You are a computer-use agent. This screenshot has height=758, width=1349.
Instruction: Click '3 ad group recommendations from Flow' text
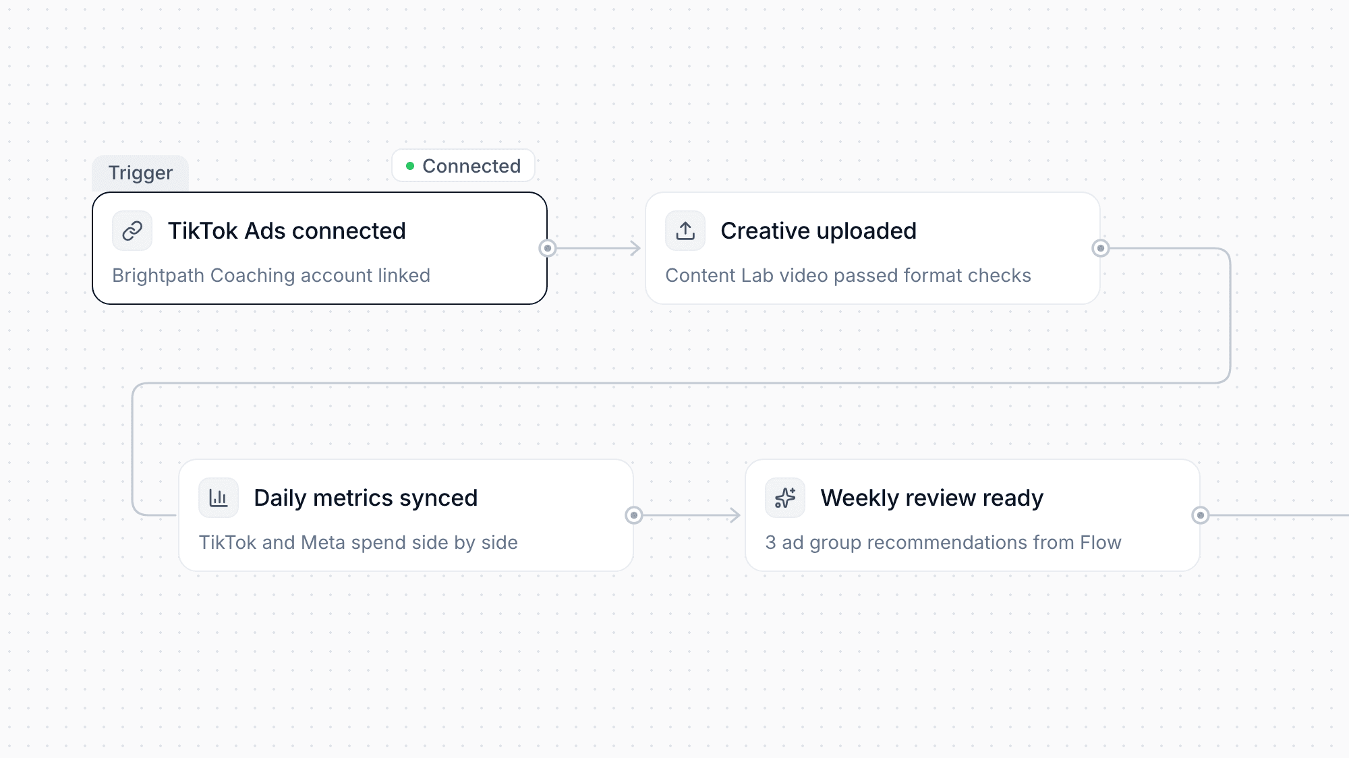943,542
